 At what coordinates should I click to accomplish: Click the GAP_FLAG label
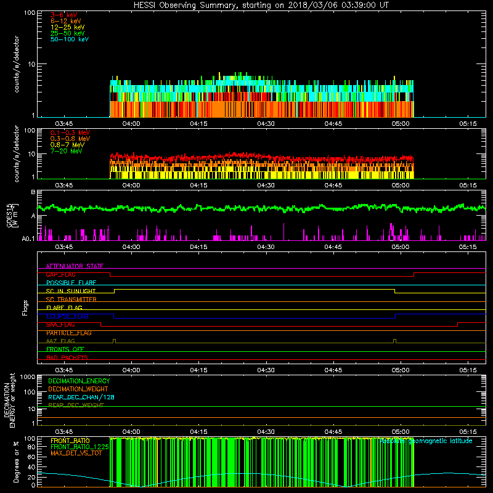(60, 274)
